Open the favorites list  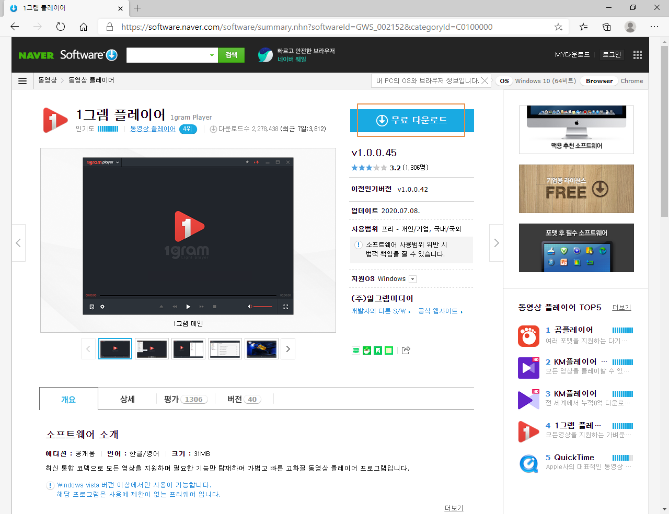[583, 27]
